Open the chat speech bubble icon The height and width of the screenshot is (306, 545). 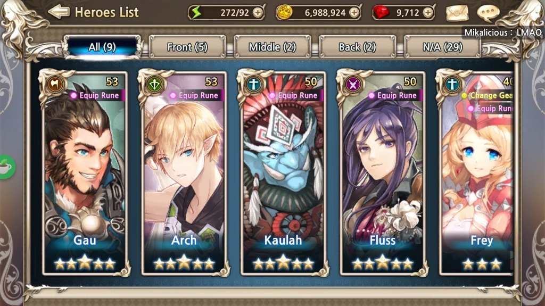(x=488, y=13)
